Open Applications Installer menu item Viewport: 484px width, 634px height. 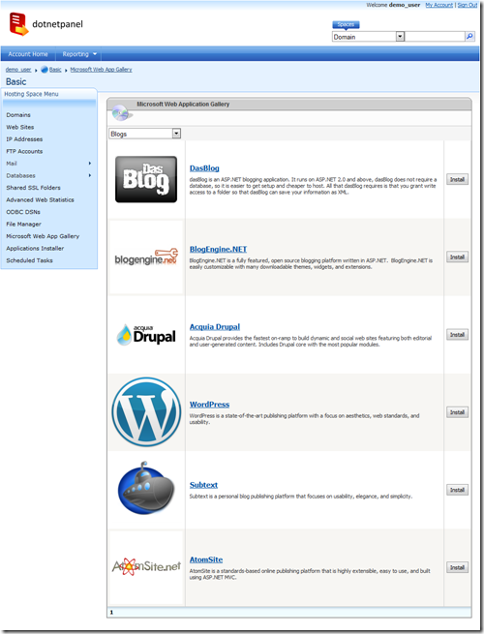(x=35, y=248)
